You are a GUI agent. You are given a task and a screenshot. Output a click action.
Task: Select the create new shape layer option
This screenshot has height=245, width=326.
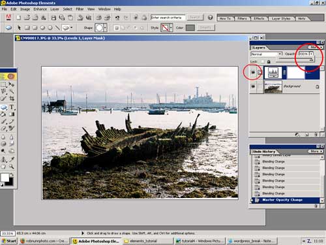click(x=117, y=28)
